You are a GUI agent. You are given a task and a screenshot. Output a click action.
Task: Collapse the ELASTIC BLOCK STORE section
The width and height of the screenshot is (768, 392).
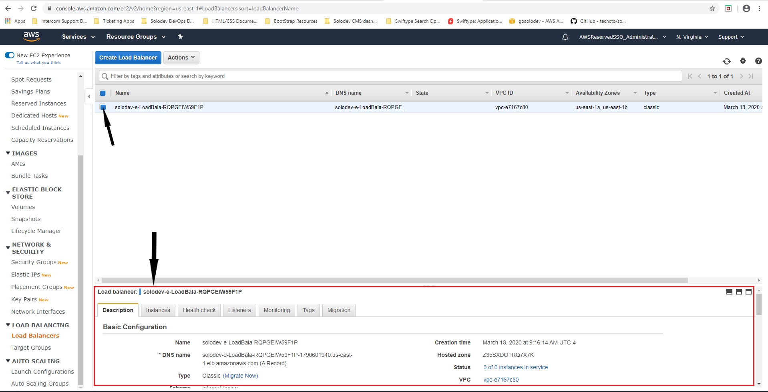[8, 193]
